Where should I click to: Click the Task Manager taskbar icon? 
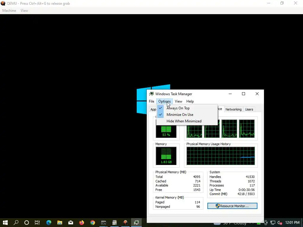[136, 223]
